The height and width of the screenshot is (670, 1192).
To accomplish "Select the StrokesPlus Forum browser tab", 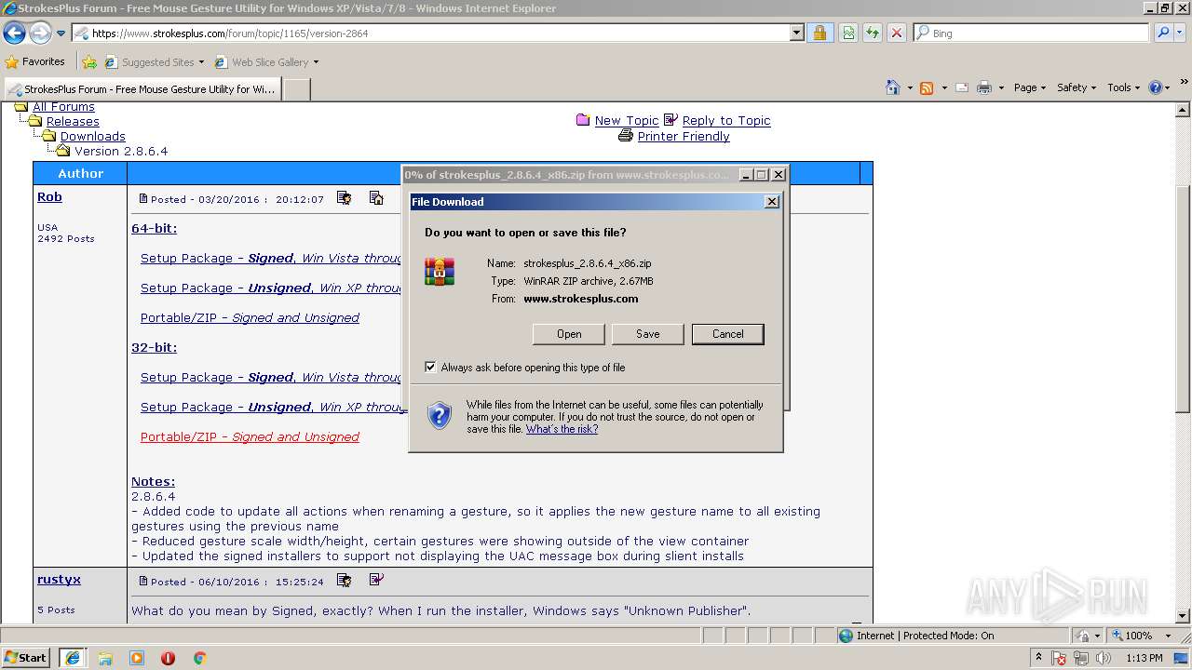I will [142, 89].
